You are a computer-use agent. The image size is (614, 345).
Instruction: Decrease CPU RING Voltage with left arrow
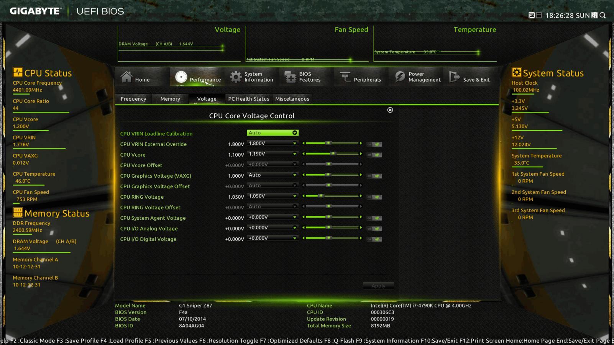click(304, 196)
